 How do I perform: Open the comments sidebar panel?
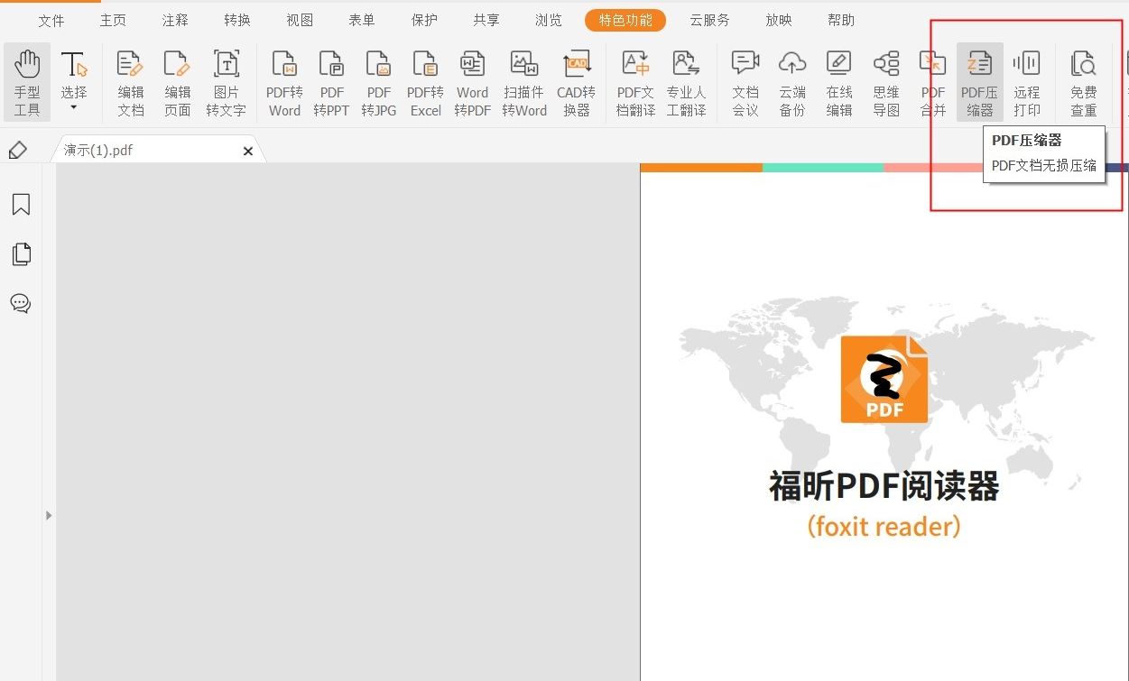[21, 303]
